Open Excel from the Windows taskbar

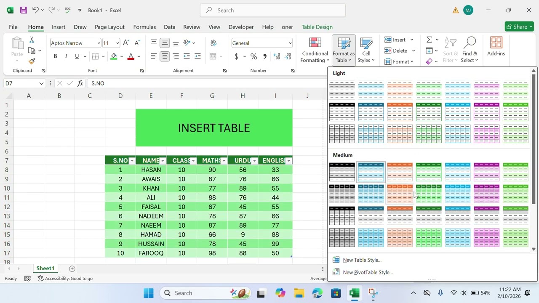tap(355, 293)
